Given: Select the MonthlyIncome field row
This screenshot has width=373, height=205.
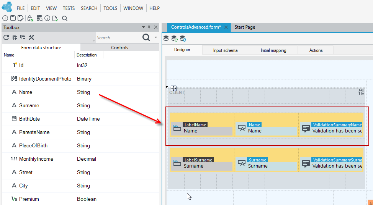Looking at the screenshot, I should tap(80, 159).
